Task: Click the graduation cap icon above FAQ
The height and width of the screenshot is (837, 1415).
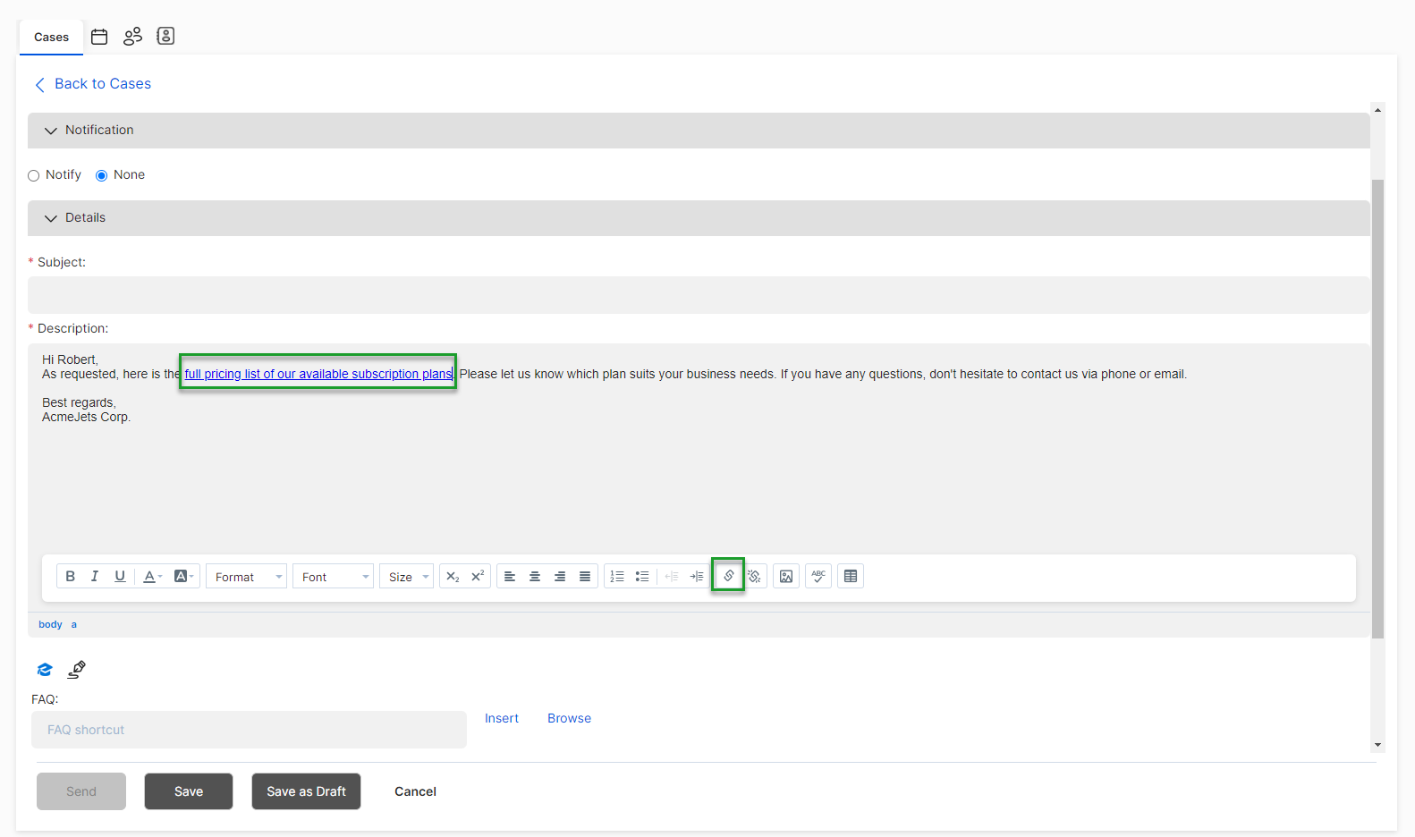Action: tap(45, 669)
